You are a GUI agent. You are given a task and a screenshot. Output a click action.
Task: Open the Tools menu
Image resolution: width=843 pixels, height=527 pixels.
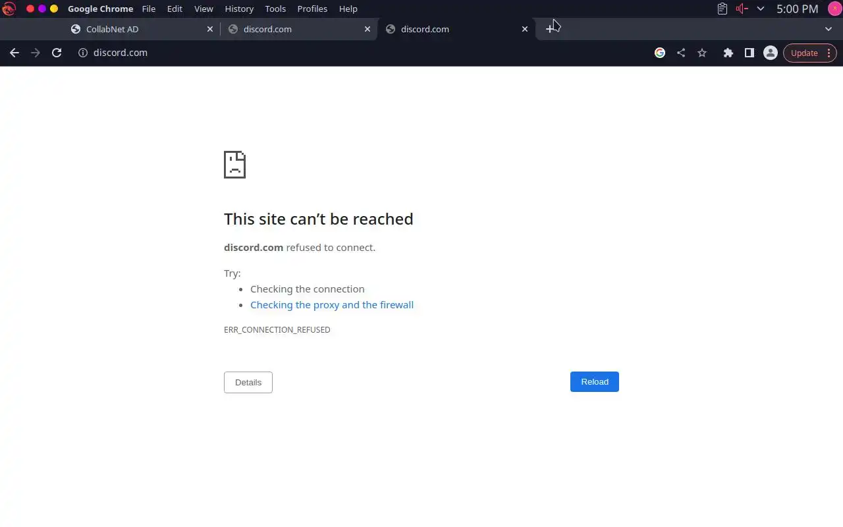[275, 9]
